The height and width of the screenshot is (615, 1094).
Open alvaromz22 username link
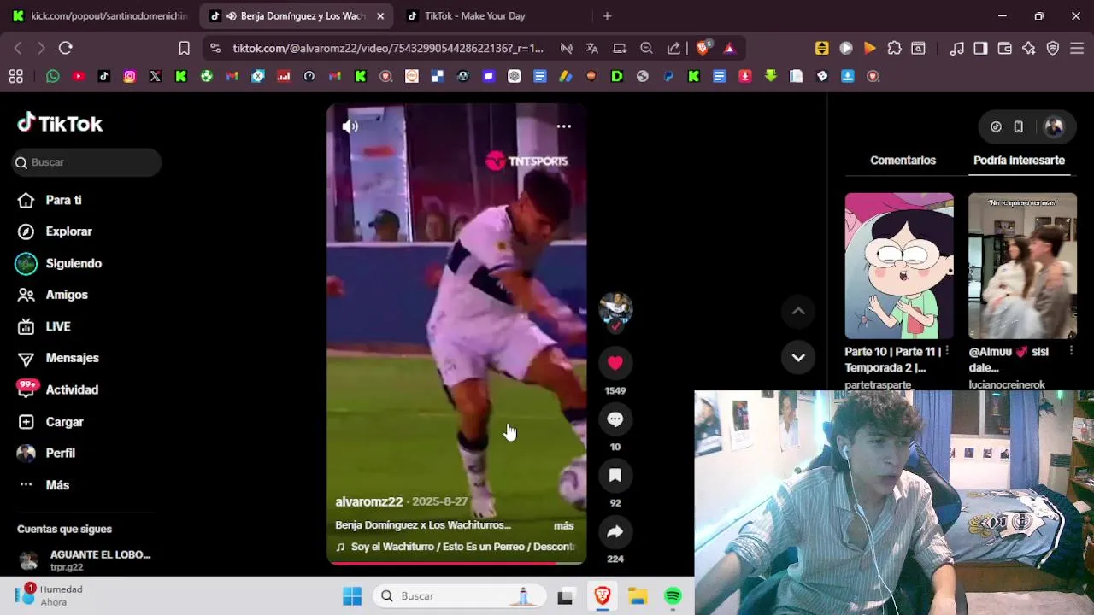point(368,502)
